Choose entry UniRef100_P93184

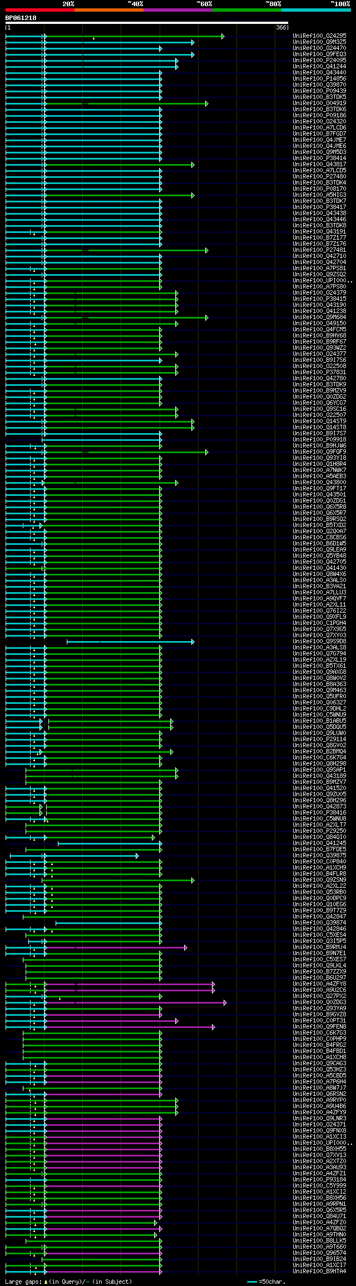(x=319, y=1180)
